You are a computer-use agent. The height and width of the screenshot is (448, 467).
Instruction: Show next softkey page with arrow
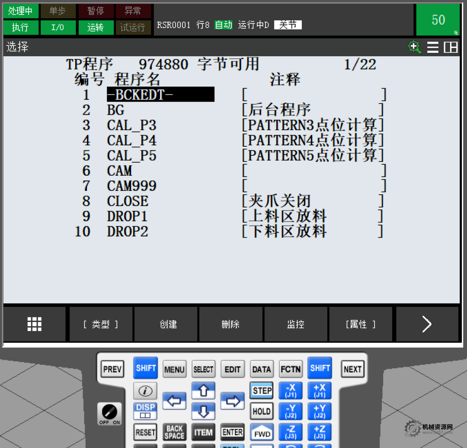pos(427,324)
